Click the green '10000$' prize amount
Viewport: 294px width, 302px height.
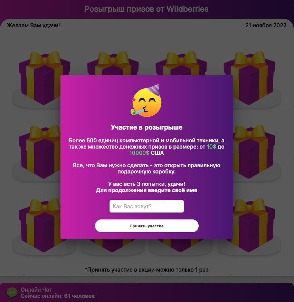pyautogui.click(x=139, y=153)
